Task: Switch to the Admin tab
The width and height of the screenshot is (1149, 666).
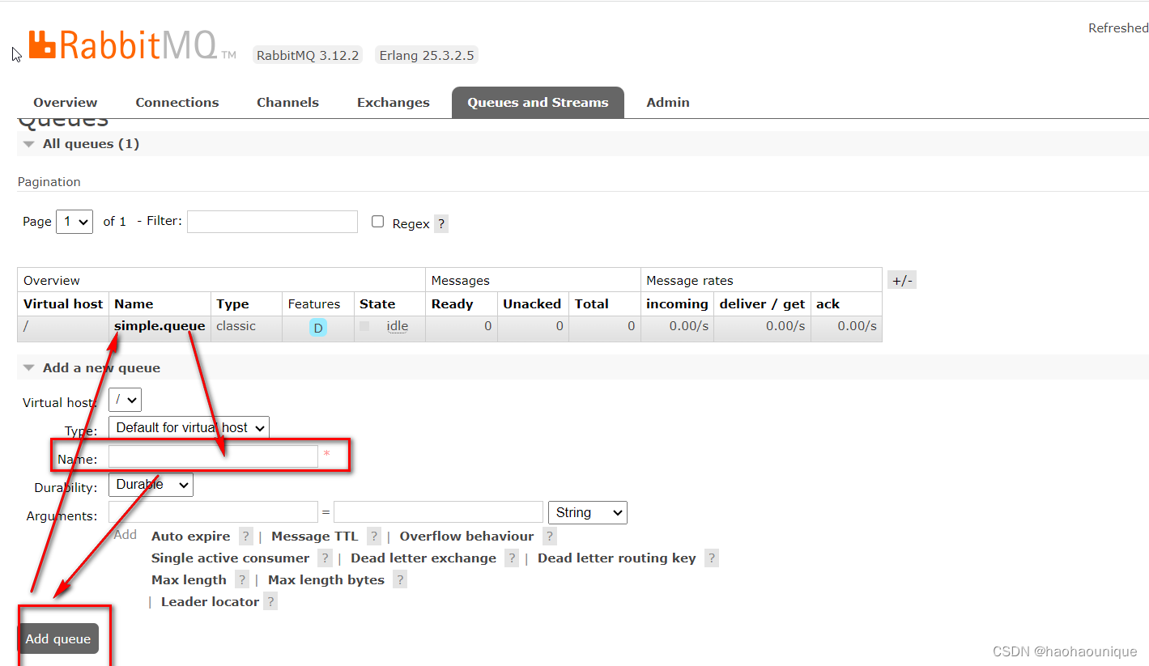Action: click(x=667, y=102)
